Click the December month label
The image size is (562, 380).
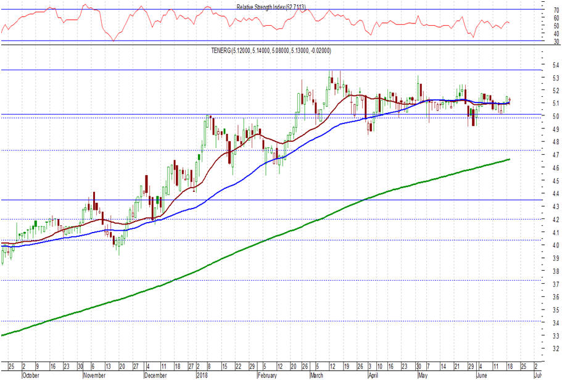click(x=157, y=374)
